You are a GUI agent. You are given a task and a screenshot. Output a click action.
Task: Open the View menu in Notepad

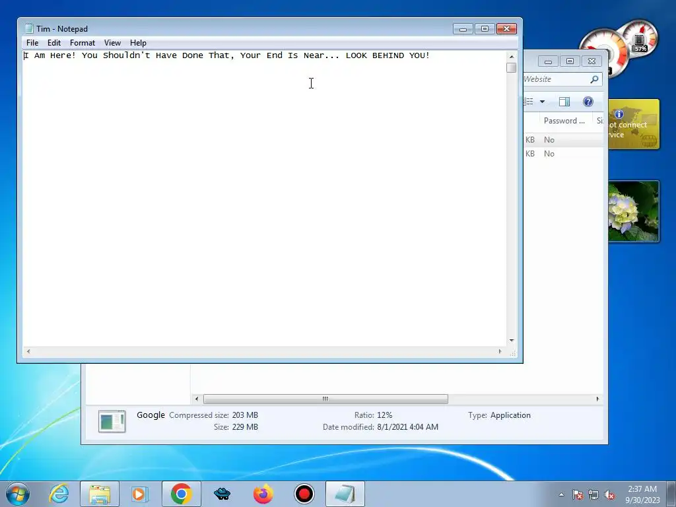coord(112,43)
